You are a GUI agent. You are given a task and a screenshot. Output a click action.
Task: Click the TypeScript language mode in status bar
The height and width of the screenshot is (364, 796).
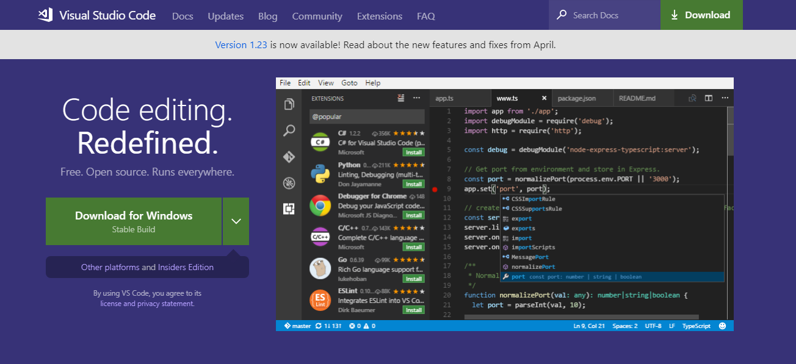[x=696, y=326]
